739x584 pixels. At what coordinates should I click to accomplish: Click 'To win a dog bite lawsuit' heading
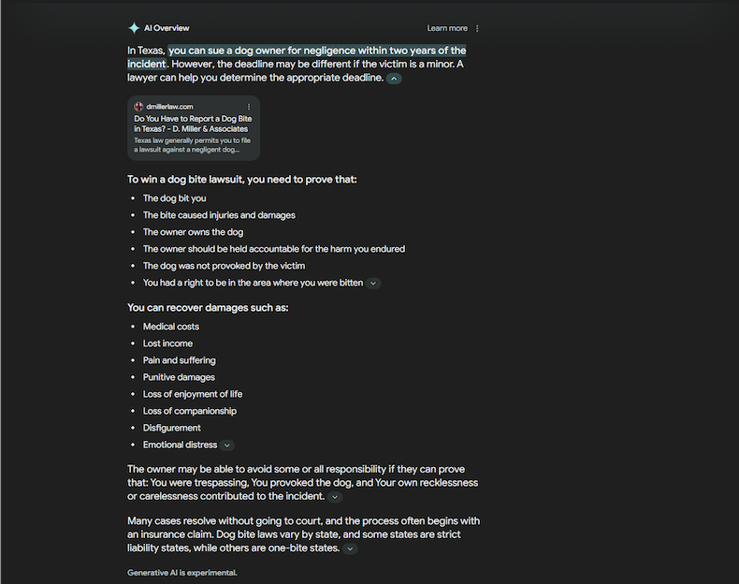[x=242, y=180]
